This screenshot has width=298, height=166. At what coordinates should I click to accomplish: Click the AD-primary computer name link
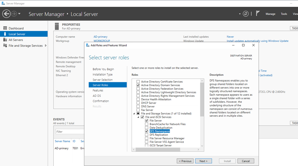pos(100,37)
